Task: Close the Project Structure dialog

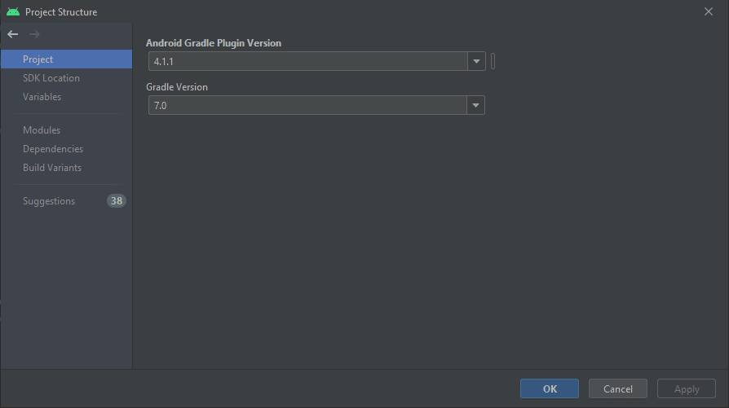Action: click(x=708, y=11)
